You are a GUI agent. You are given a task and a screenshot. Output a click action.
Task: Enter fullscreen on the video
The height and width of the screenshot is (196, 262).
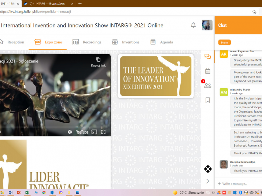tap(103, 132)
